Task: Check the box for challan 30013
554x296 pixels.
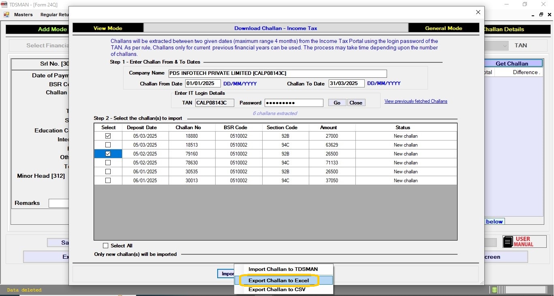Action: [108, 181]
